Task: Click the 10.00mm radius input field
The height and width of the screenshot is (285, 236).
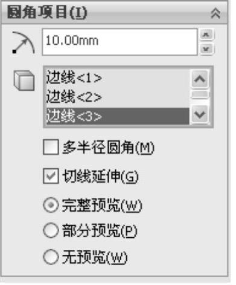Action: pyautogui.click(x=120, y=42)
